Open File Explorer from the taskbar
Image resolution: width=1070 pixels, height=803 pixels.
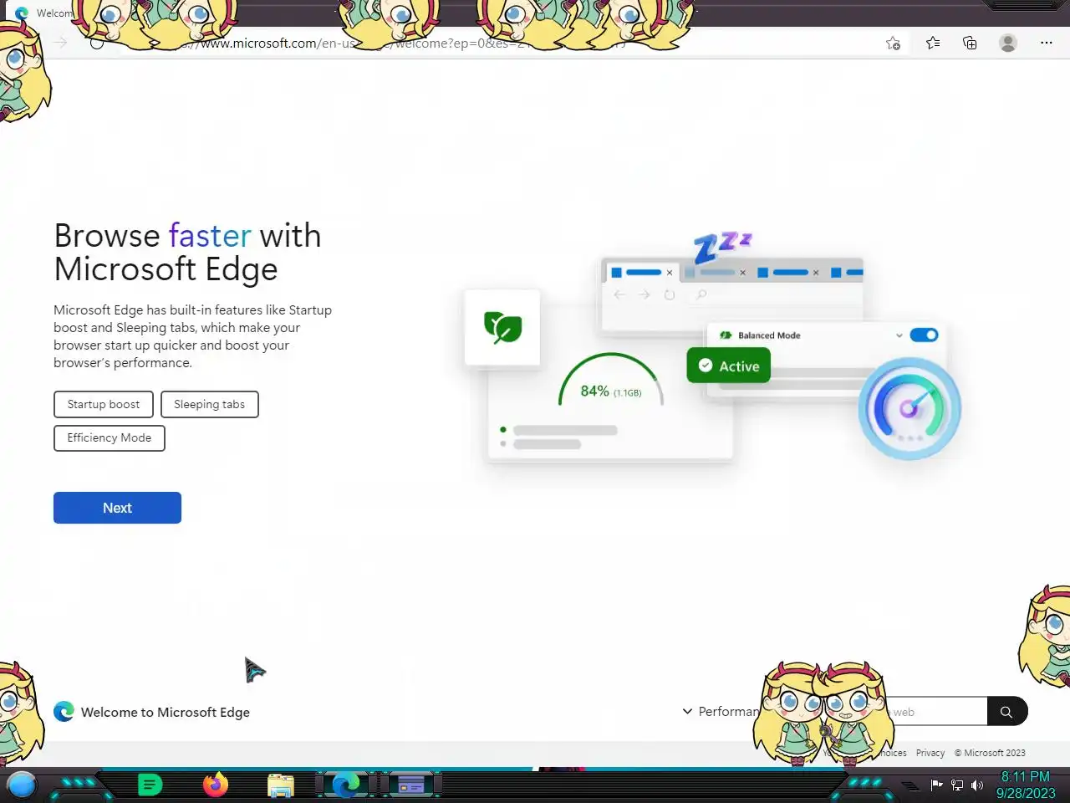point(281,785)
